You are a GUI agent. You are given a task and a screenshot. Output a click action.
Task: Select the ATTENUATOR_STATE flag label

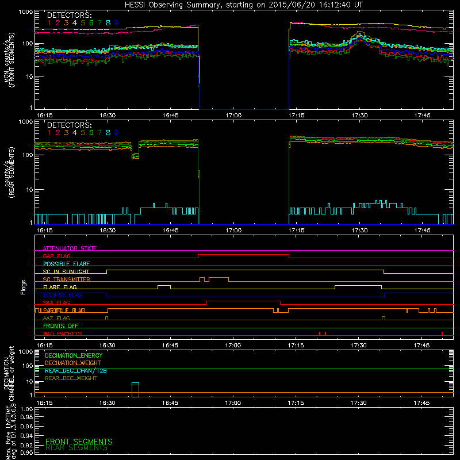click(x=70, y=248)
